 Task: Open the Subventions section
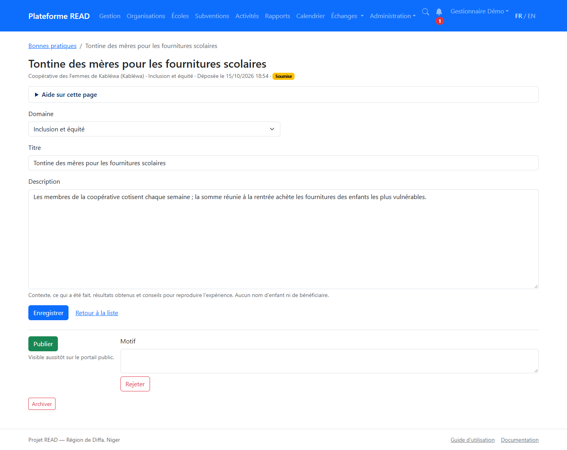[212, 16]
